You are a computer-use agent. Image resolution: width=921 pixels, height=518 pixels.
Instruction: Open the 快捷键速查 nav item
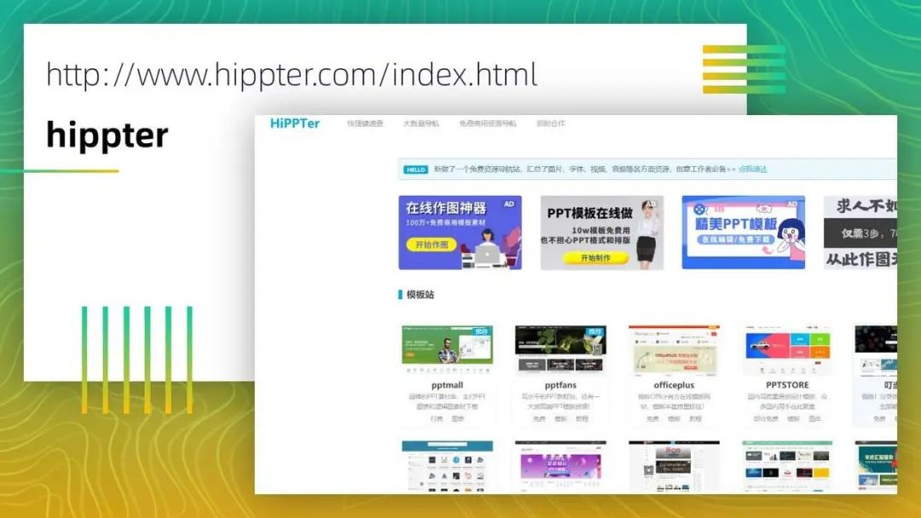pos(365,124)
